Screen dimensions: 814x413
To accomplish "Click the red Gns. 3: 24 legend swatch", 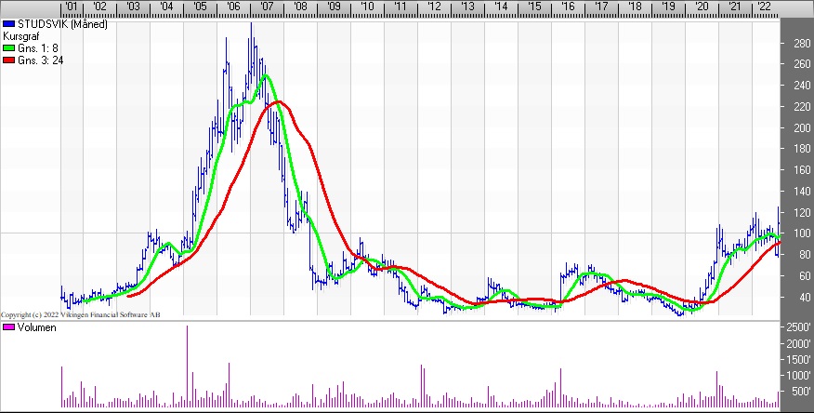I will tap(9, 58).
